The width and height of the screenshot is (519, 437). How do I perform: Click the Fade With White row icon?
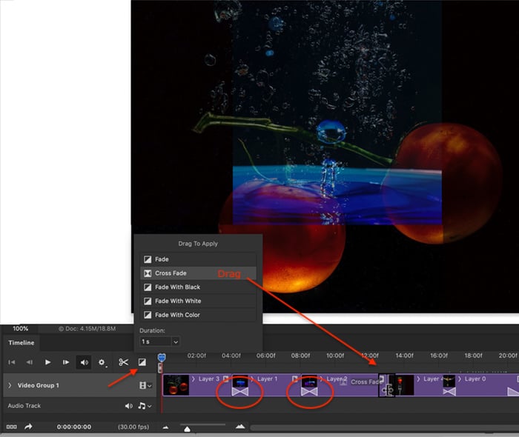pos(148,301)
